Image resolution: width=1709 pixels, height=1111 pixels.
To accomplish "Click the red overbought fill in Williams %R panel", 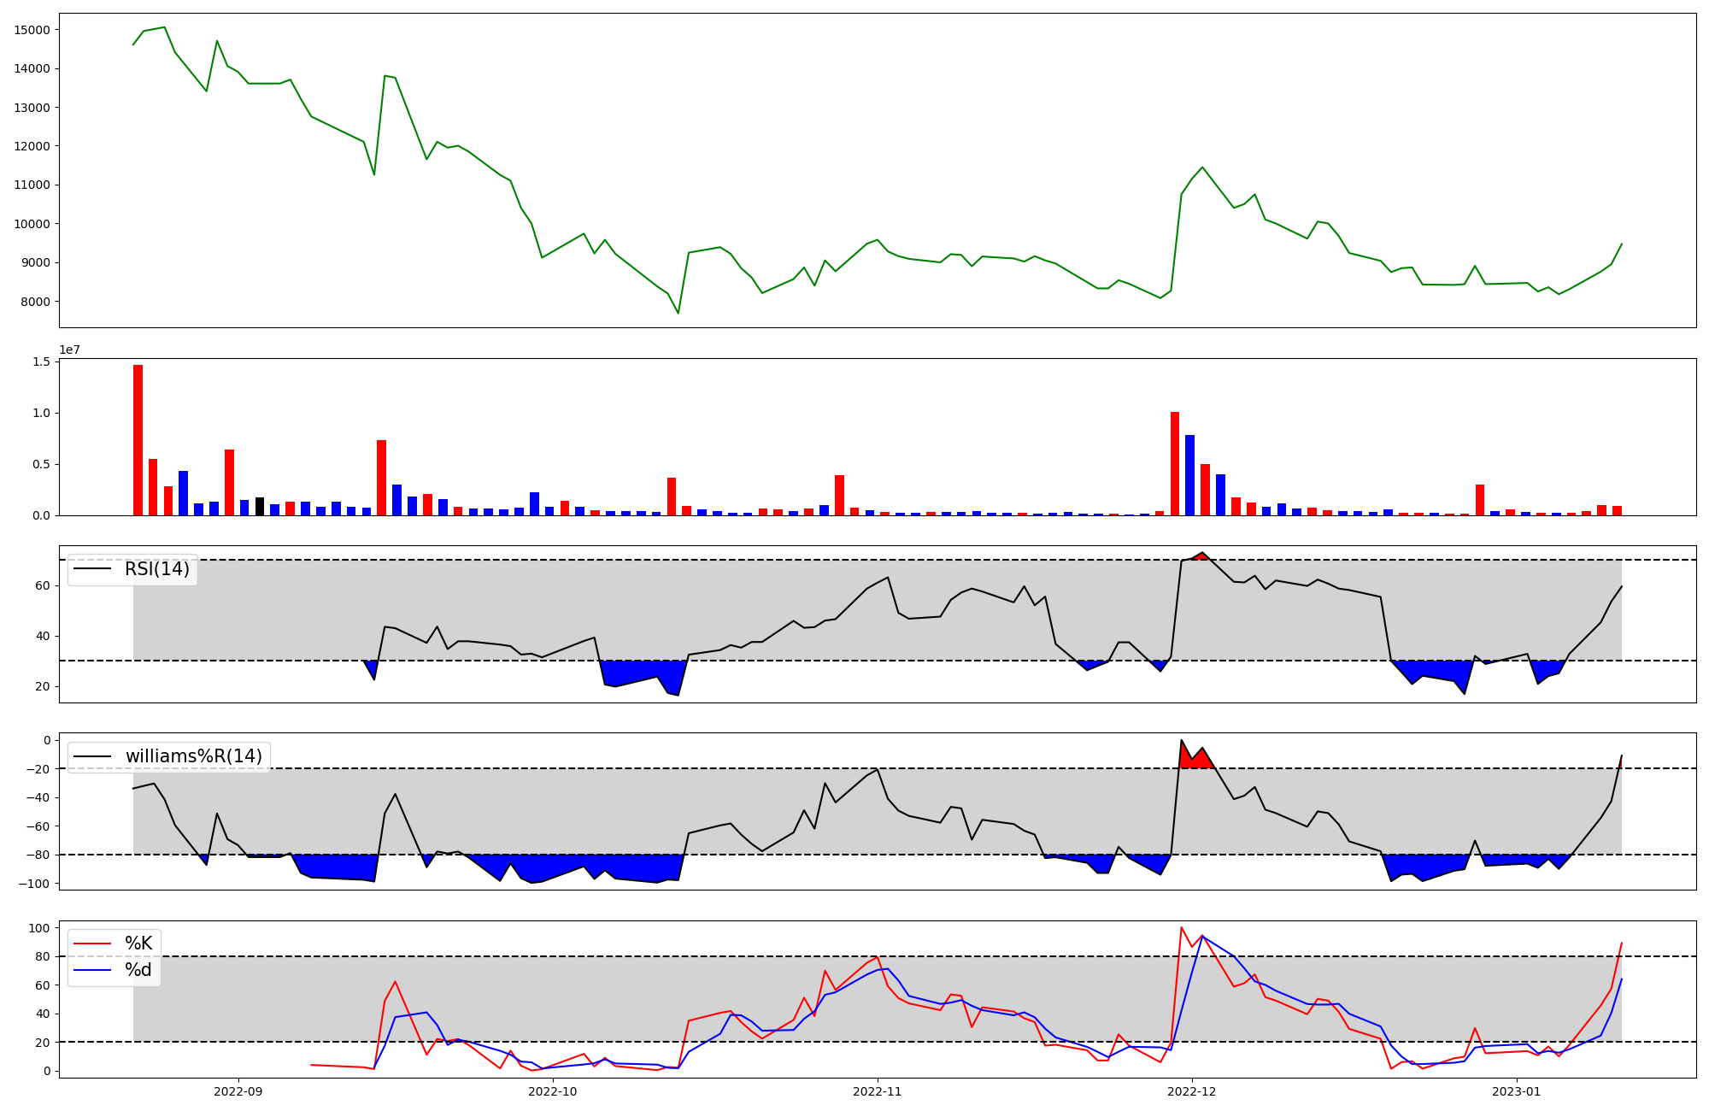I will pyautogui.click(x=1195, y=761).
